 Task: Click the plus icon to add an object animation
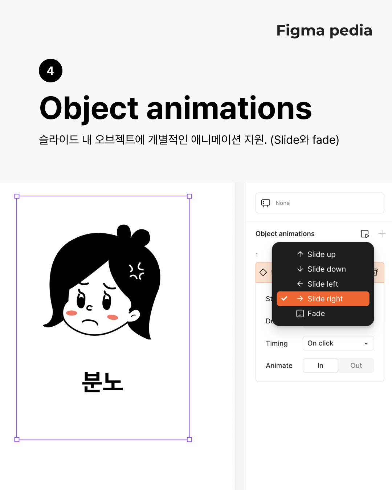382,234
